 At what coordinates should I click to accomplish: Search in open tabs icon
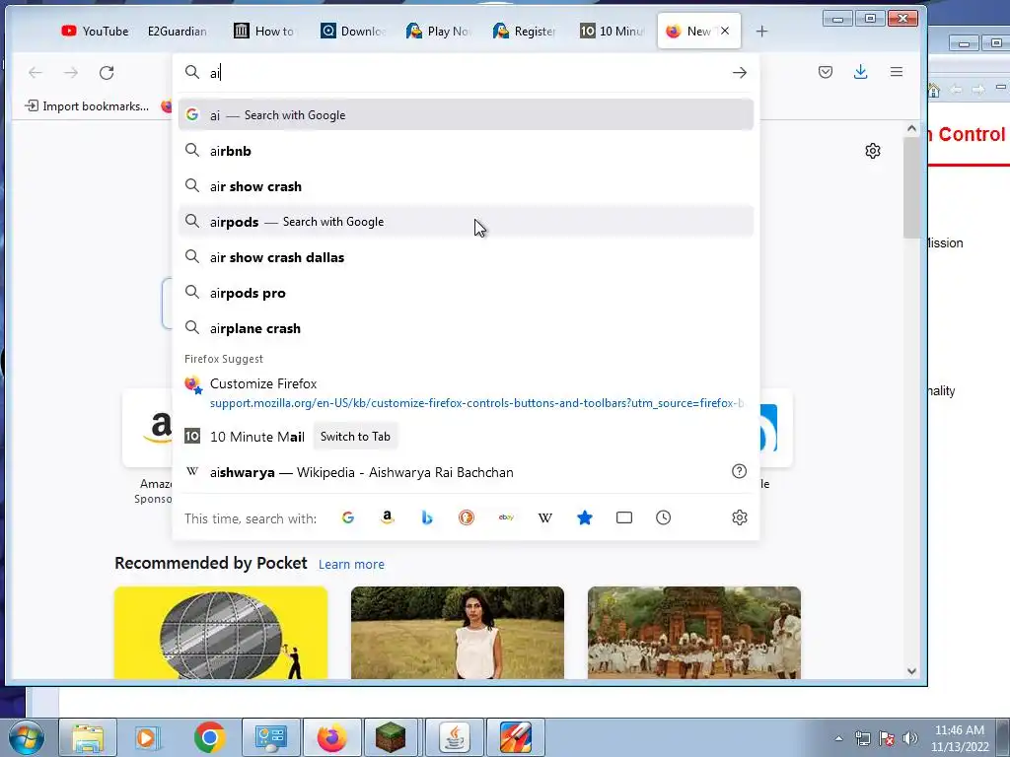pos(624,517)
